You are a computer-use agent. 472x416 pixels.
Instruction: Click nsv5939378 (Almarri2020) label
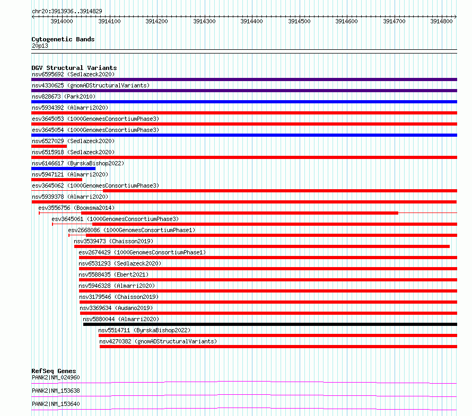click(x=70, y=197)
